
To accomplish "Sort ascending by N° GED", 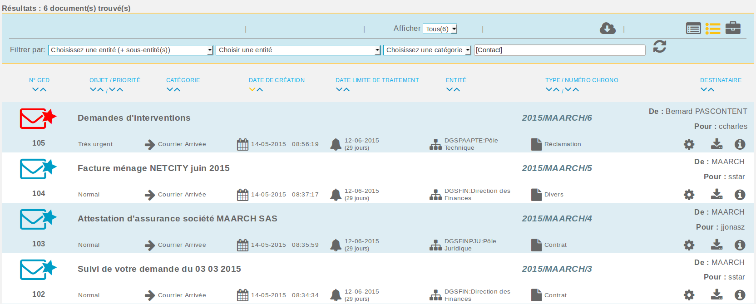I will [x=43, y=90].
